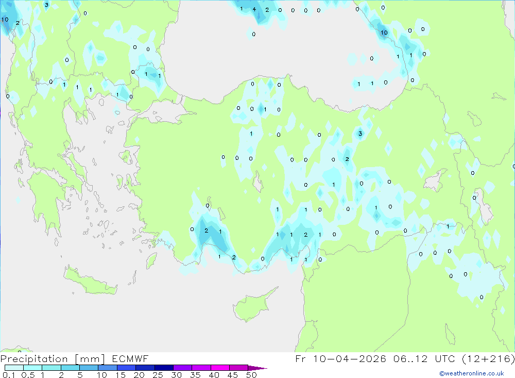Click the 30–35 mm purple legend swatch
The image size is (515, 378).
tap(182, 368)
